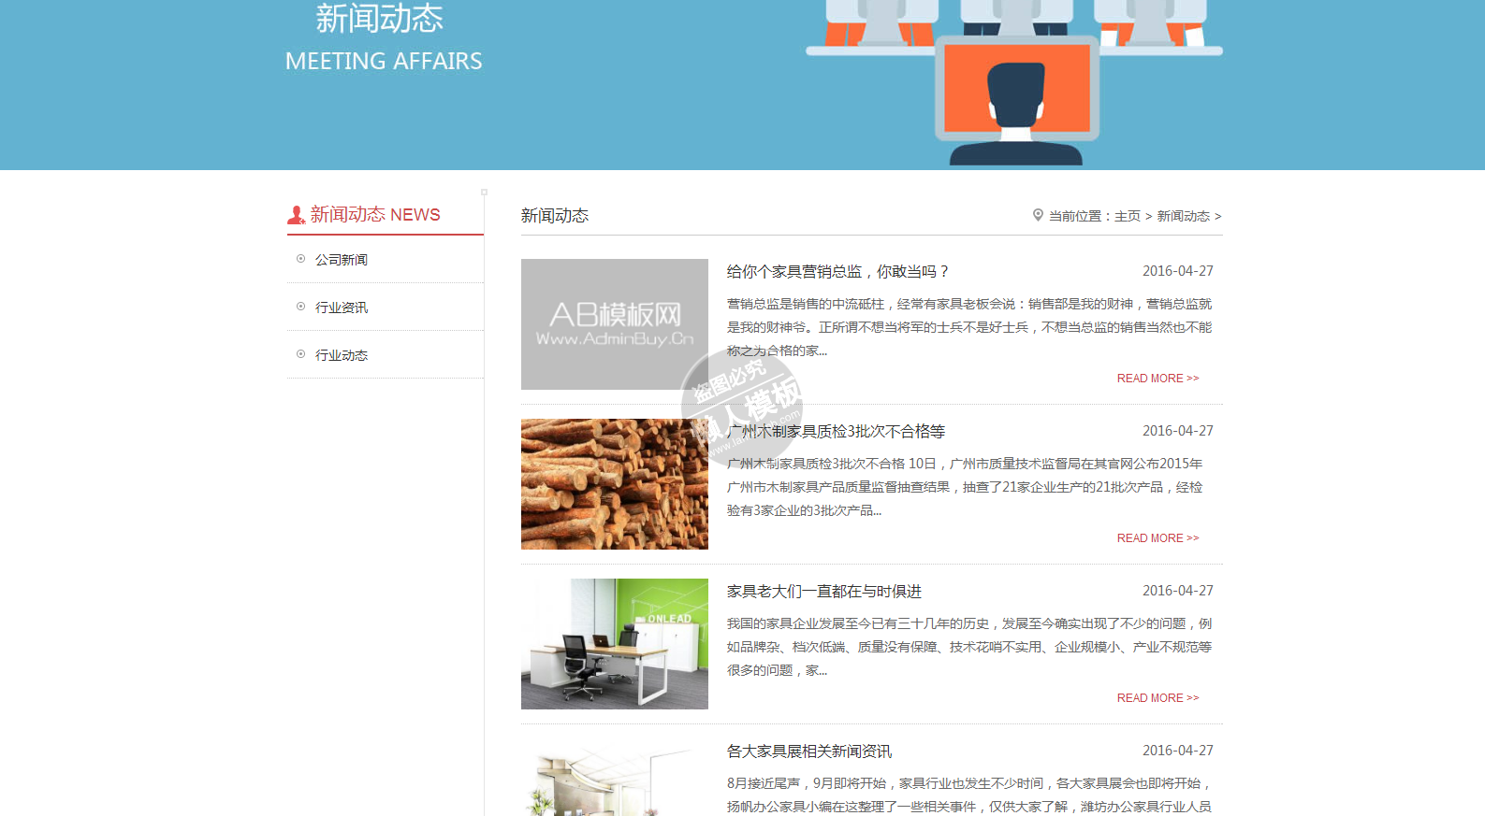1485x816 pixels.
Task: Click READ MORE for the marketing director article
Action: (x=1157, y=379)
